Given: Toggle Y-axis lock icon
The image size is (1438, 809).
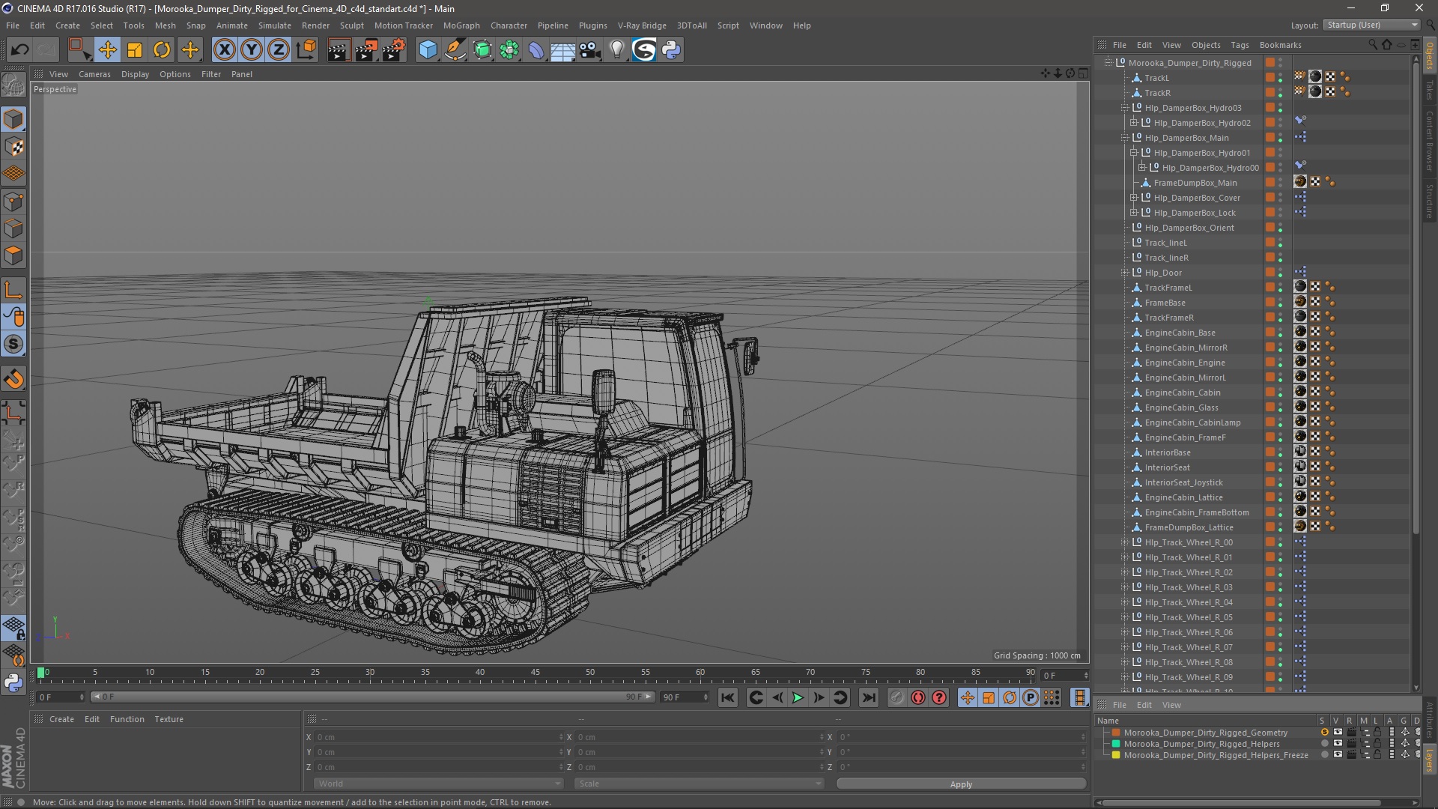Looking at the screenshot, I should 252,50.
